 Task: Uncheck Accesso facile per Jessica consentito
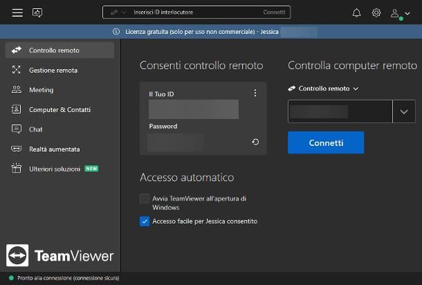pos(145,221)
